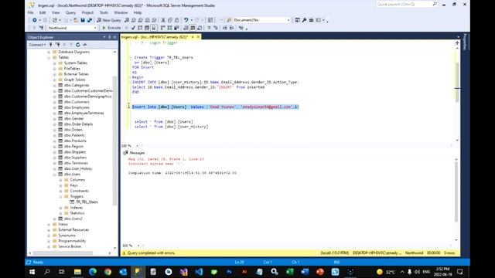Image resolution: width=495 pixels, height=278 pixels.
Task: Open the Query menu
Action: click(x=70, y=12)
